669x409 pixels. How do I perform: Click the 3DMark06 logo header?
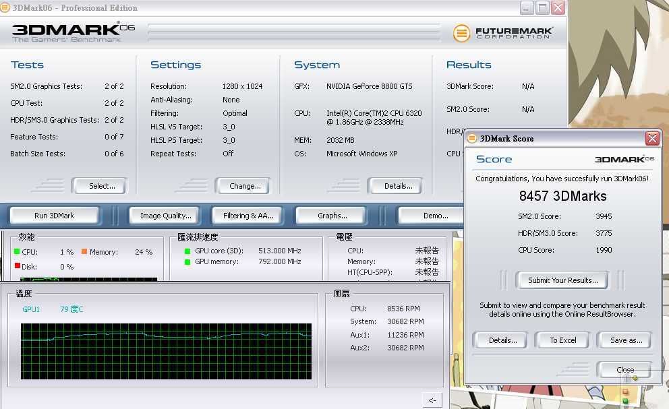(74, 32)
